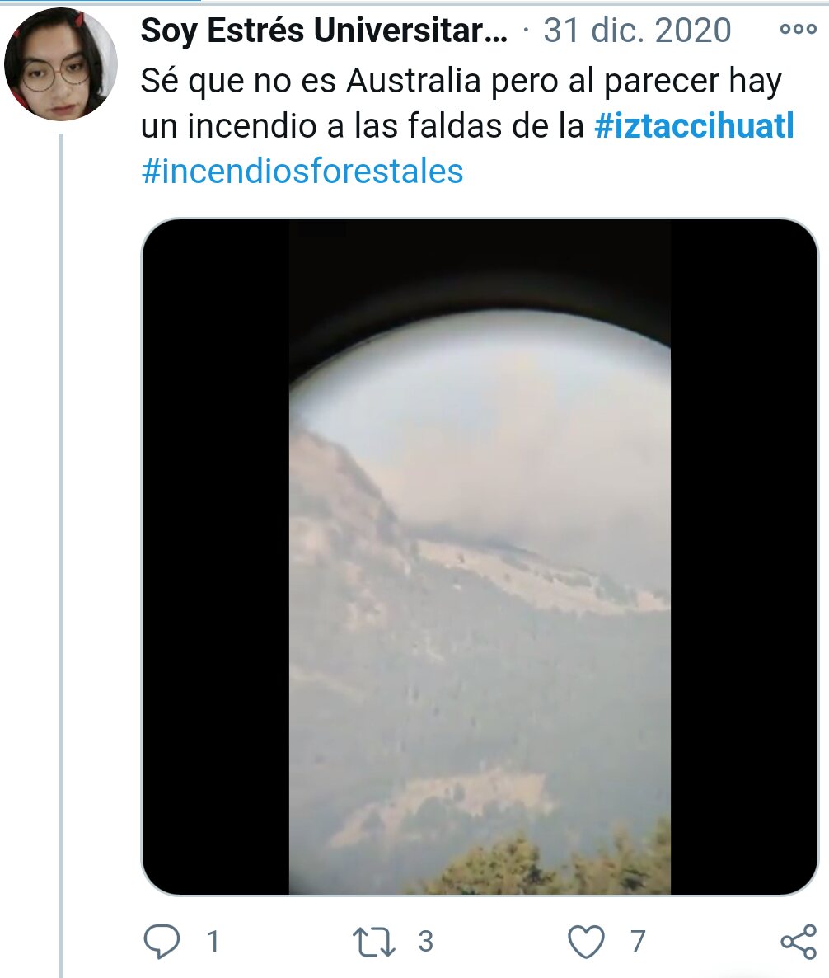
Task: Open the #incendiosforestales hashtag link
Action: coord(302,171)
